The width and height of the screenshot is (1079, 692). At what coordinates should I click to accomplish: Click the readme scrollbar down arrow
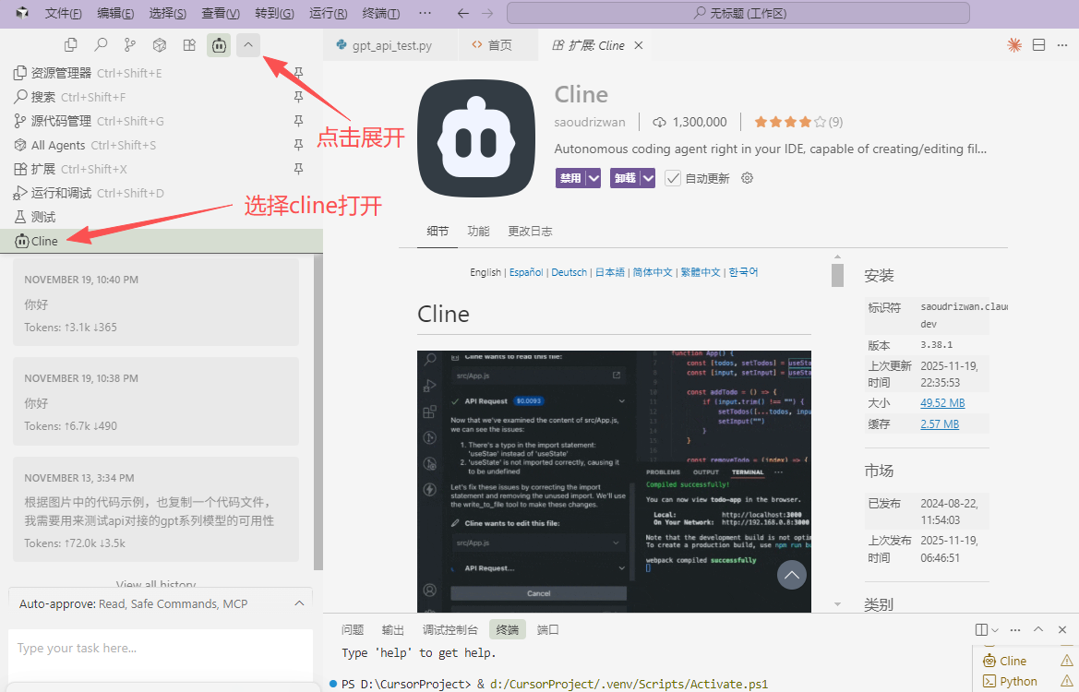[837, 604]
